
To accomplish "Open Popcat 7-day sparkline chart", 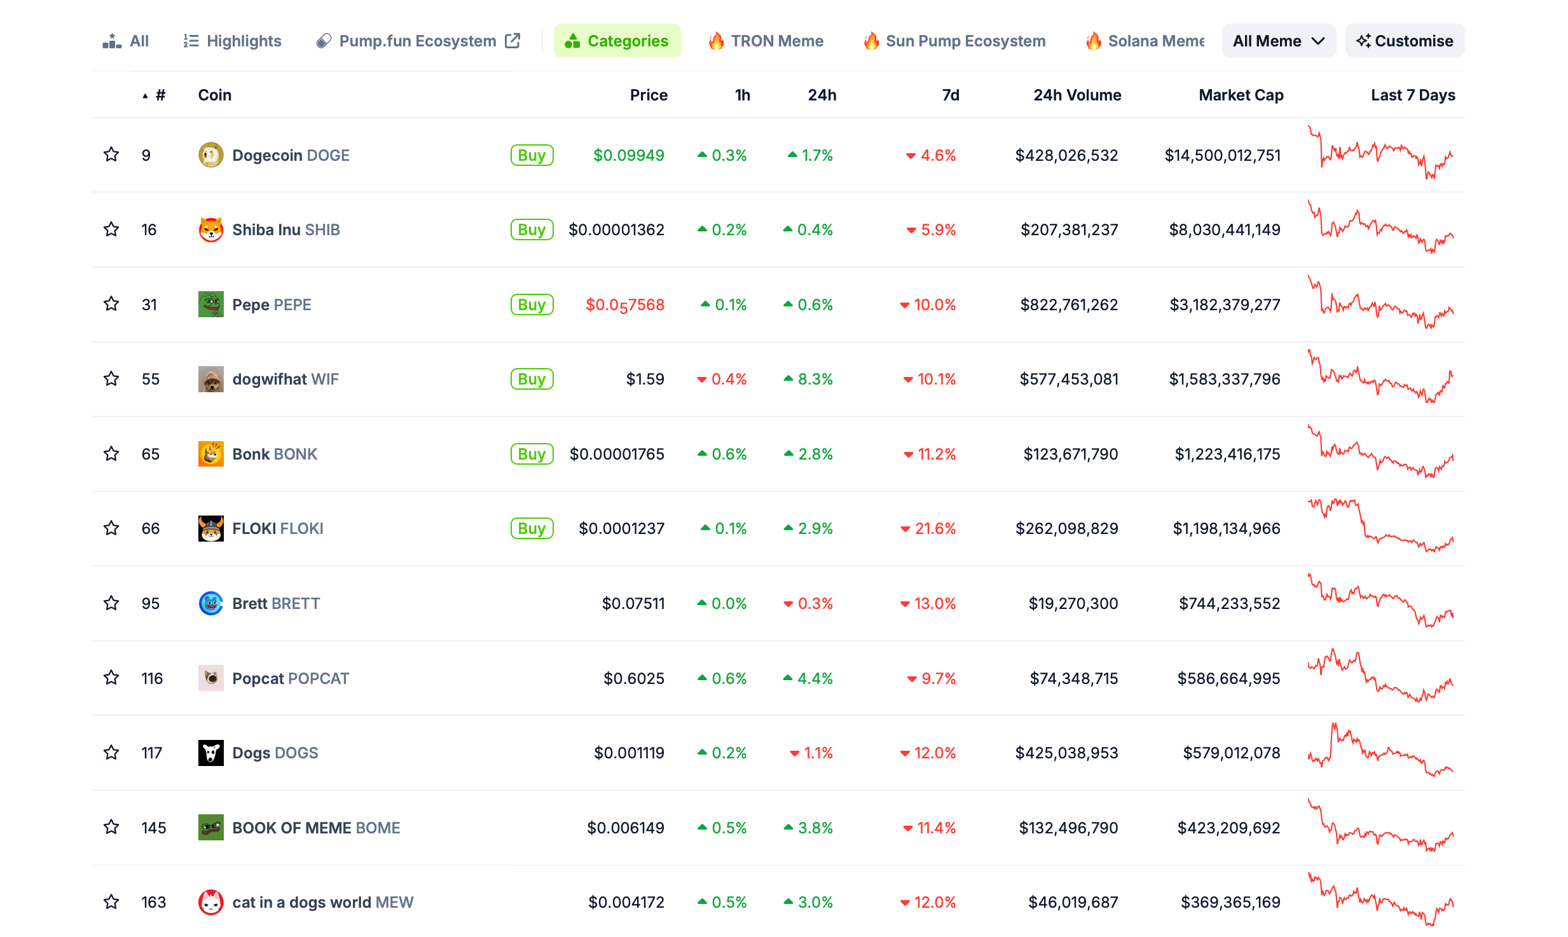I will [1380, 675].
